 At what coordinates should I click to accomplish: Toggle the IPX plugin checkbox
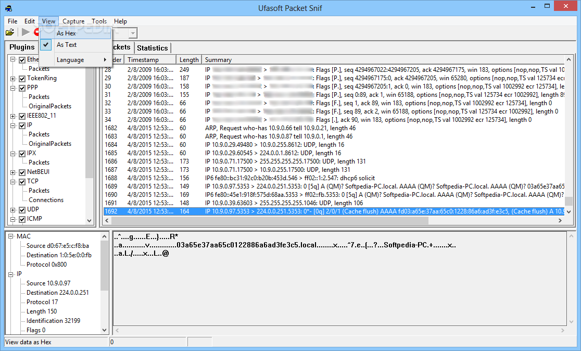coord(22,154)
